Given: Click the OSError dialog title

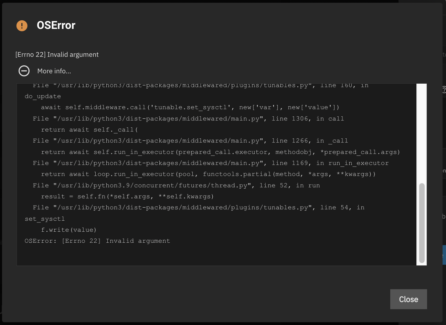Looking at the screenshot, I should click(56, 25).
